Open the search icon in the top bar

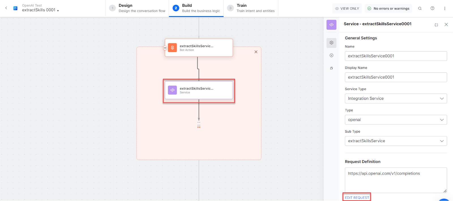[420, 8]
